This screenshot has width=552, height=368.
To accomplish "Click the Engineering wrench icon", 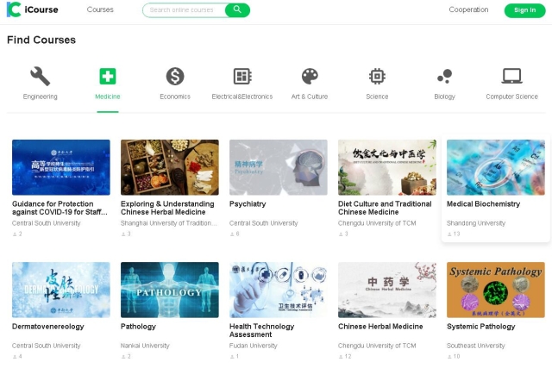I will click(41, 76).
